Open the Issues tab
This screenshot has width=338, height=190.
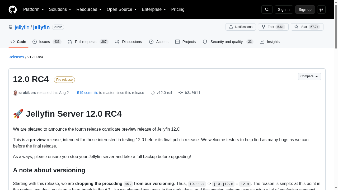coord(47,42)
